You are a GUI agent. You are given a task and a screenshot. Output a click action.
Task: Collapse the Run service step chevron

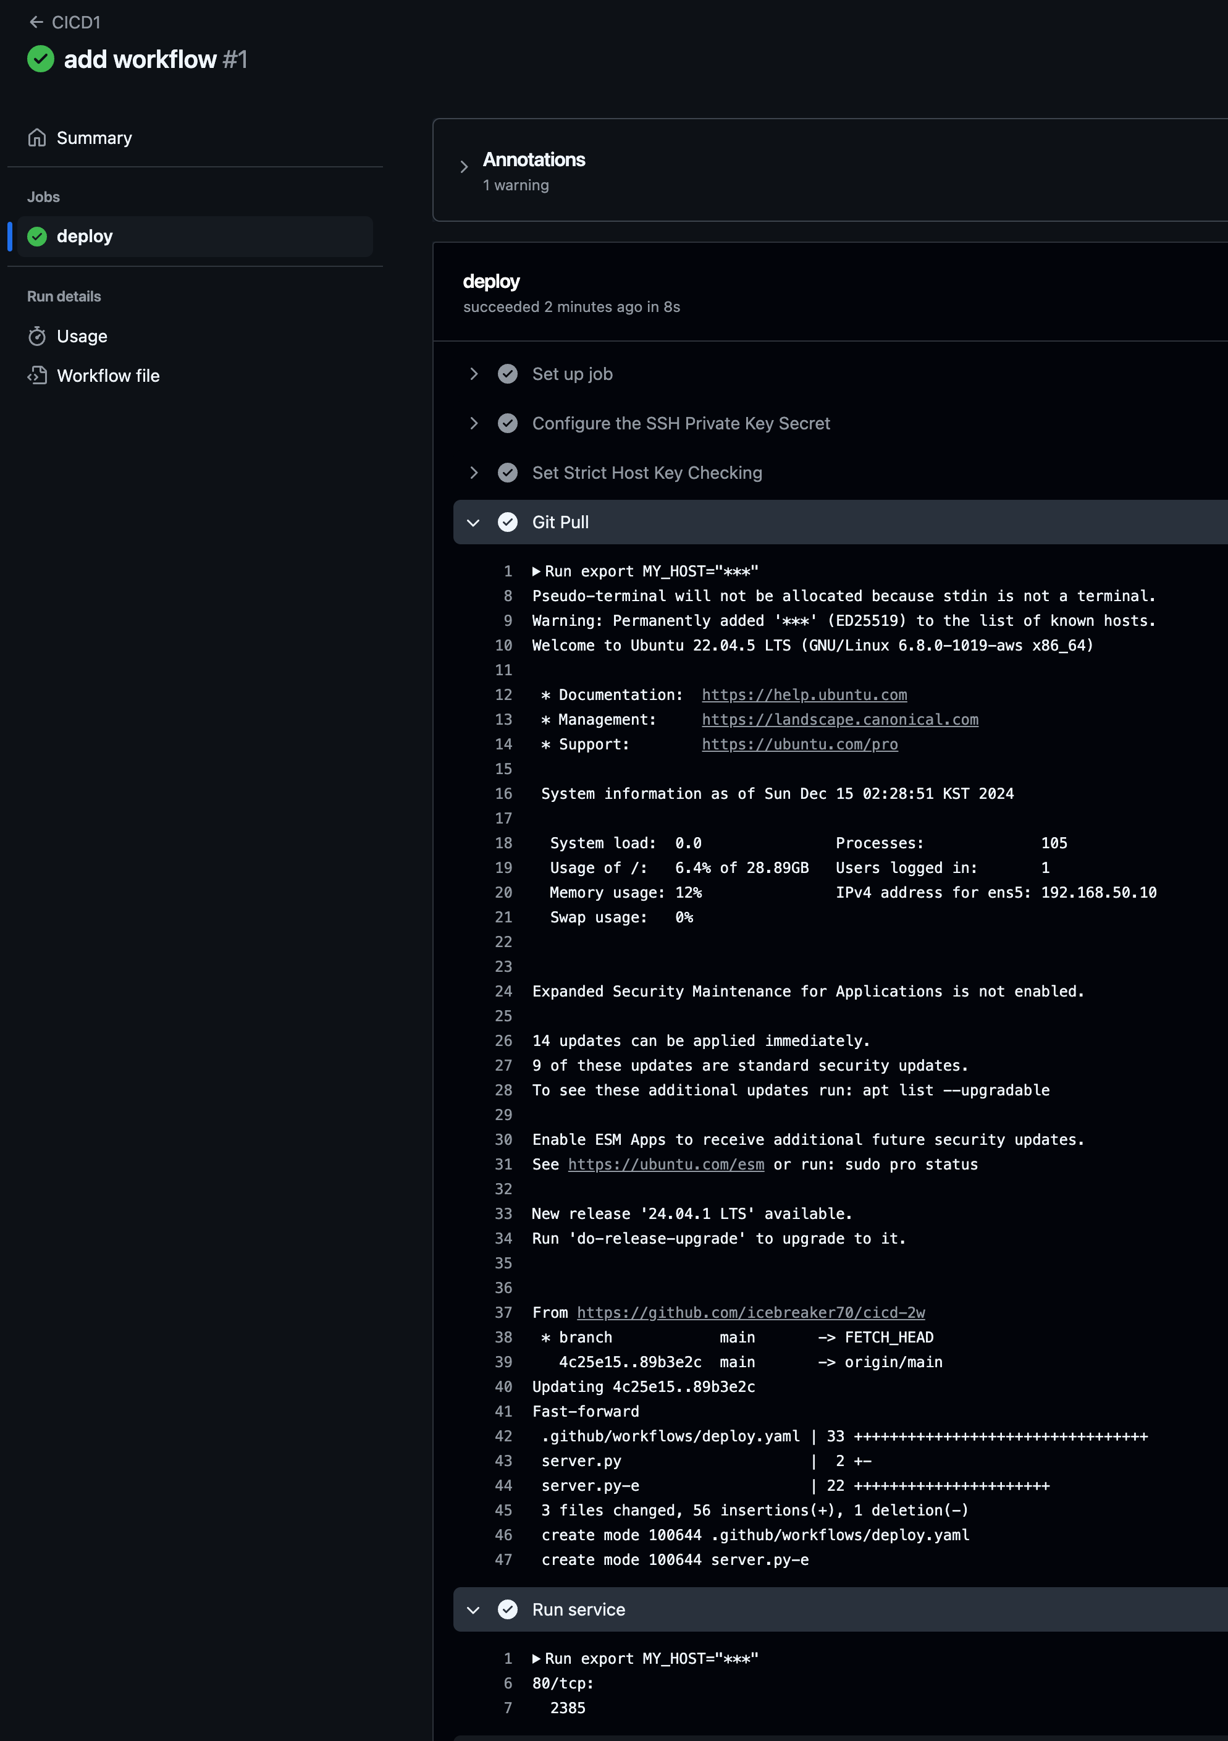click(x=474, y=1610)
